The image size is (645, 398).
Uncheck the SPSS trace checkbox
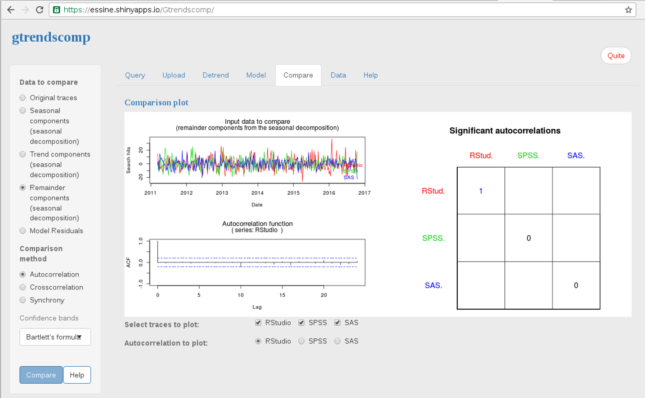click(x=301, y=323)
